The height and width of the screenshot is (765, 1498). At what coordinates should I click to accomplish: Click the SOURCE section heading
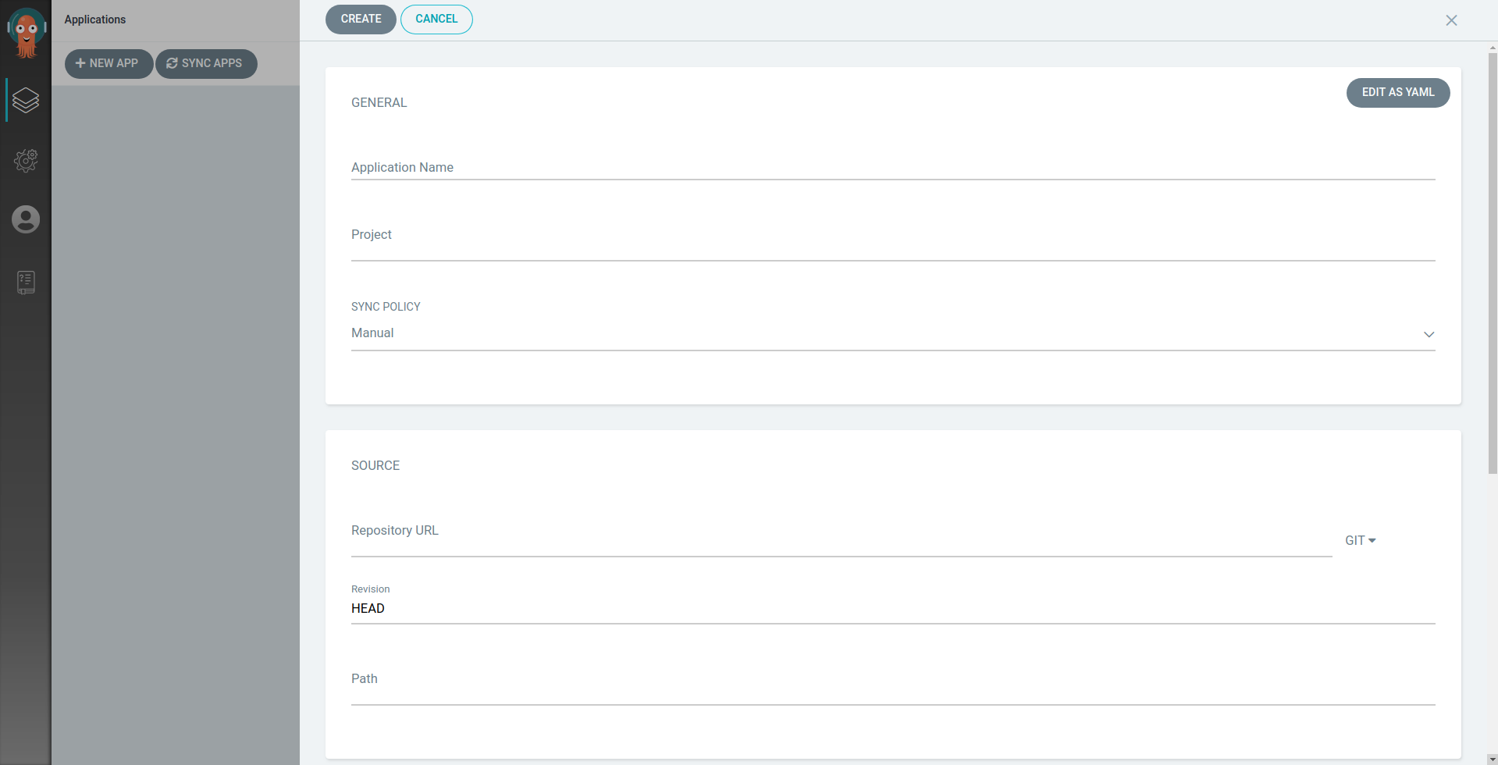point(375,465)
